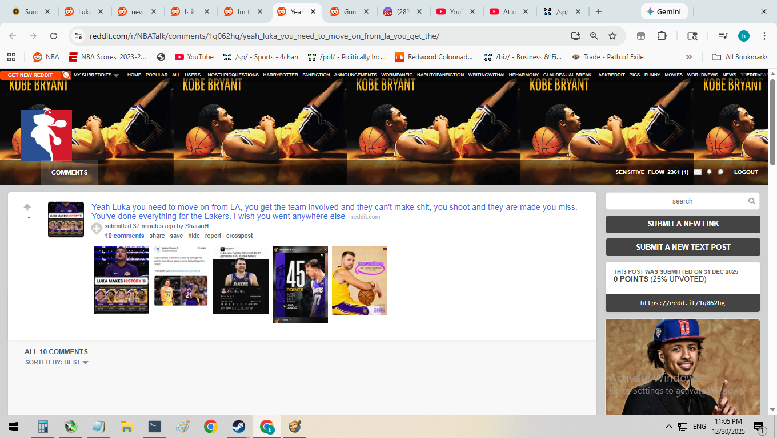Open the Extensions puzzle-piece icon

(662, 36)
